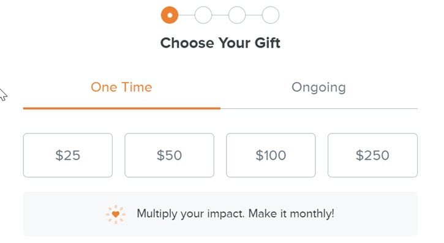The width and height of the screenshot is (444, 243).
Task: Click connector line between steps two and three
Action: (220, 15)
